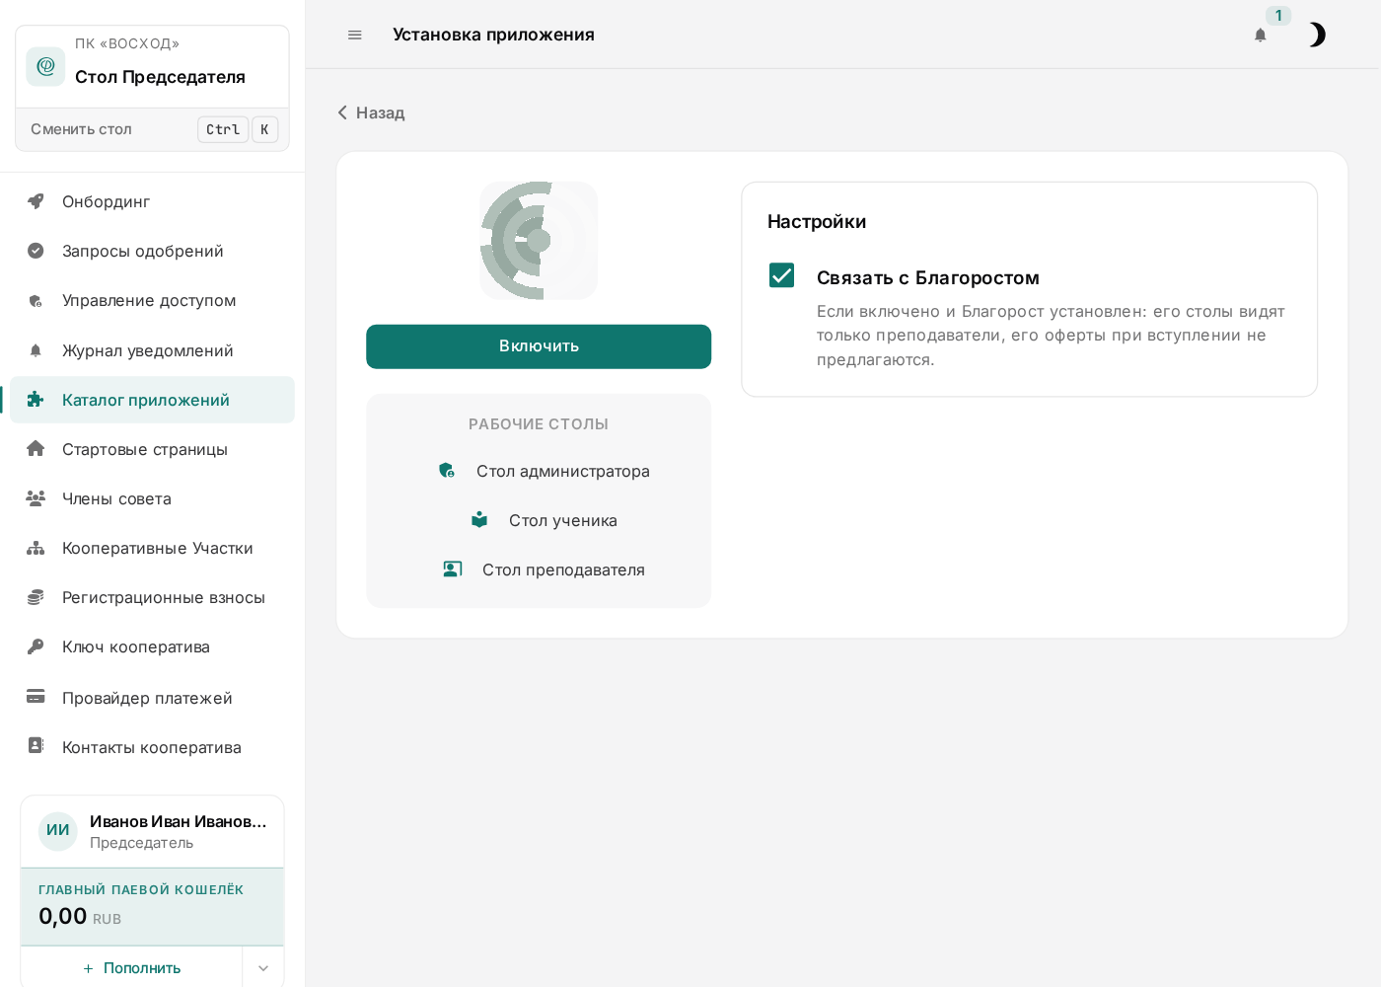
Task: Go to Управление доступом
Action: point(153,300)
